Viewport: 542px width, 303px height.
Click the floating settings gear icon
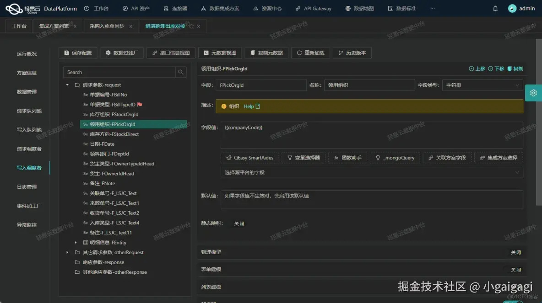(x=533, y=93)
